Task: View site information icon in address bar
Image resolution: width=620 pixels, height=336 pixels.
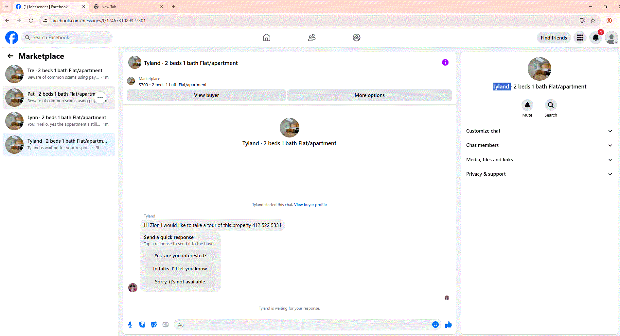Action: click(45, 21)
